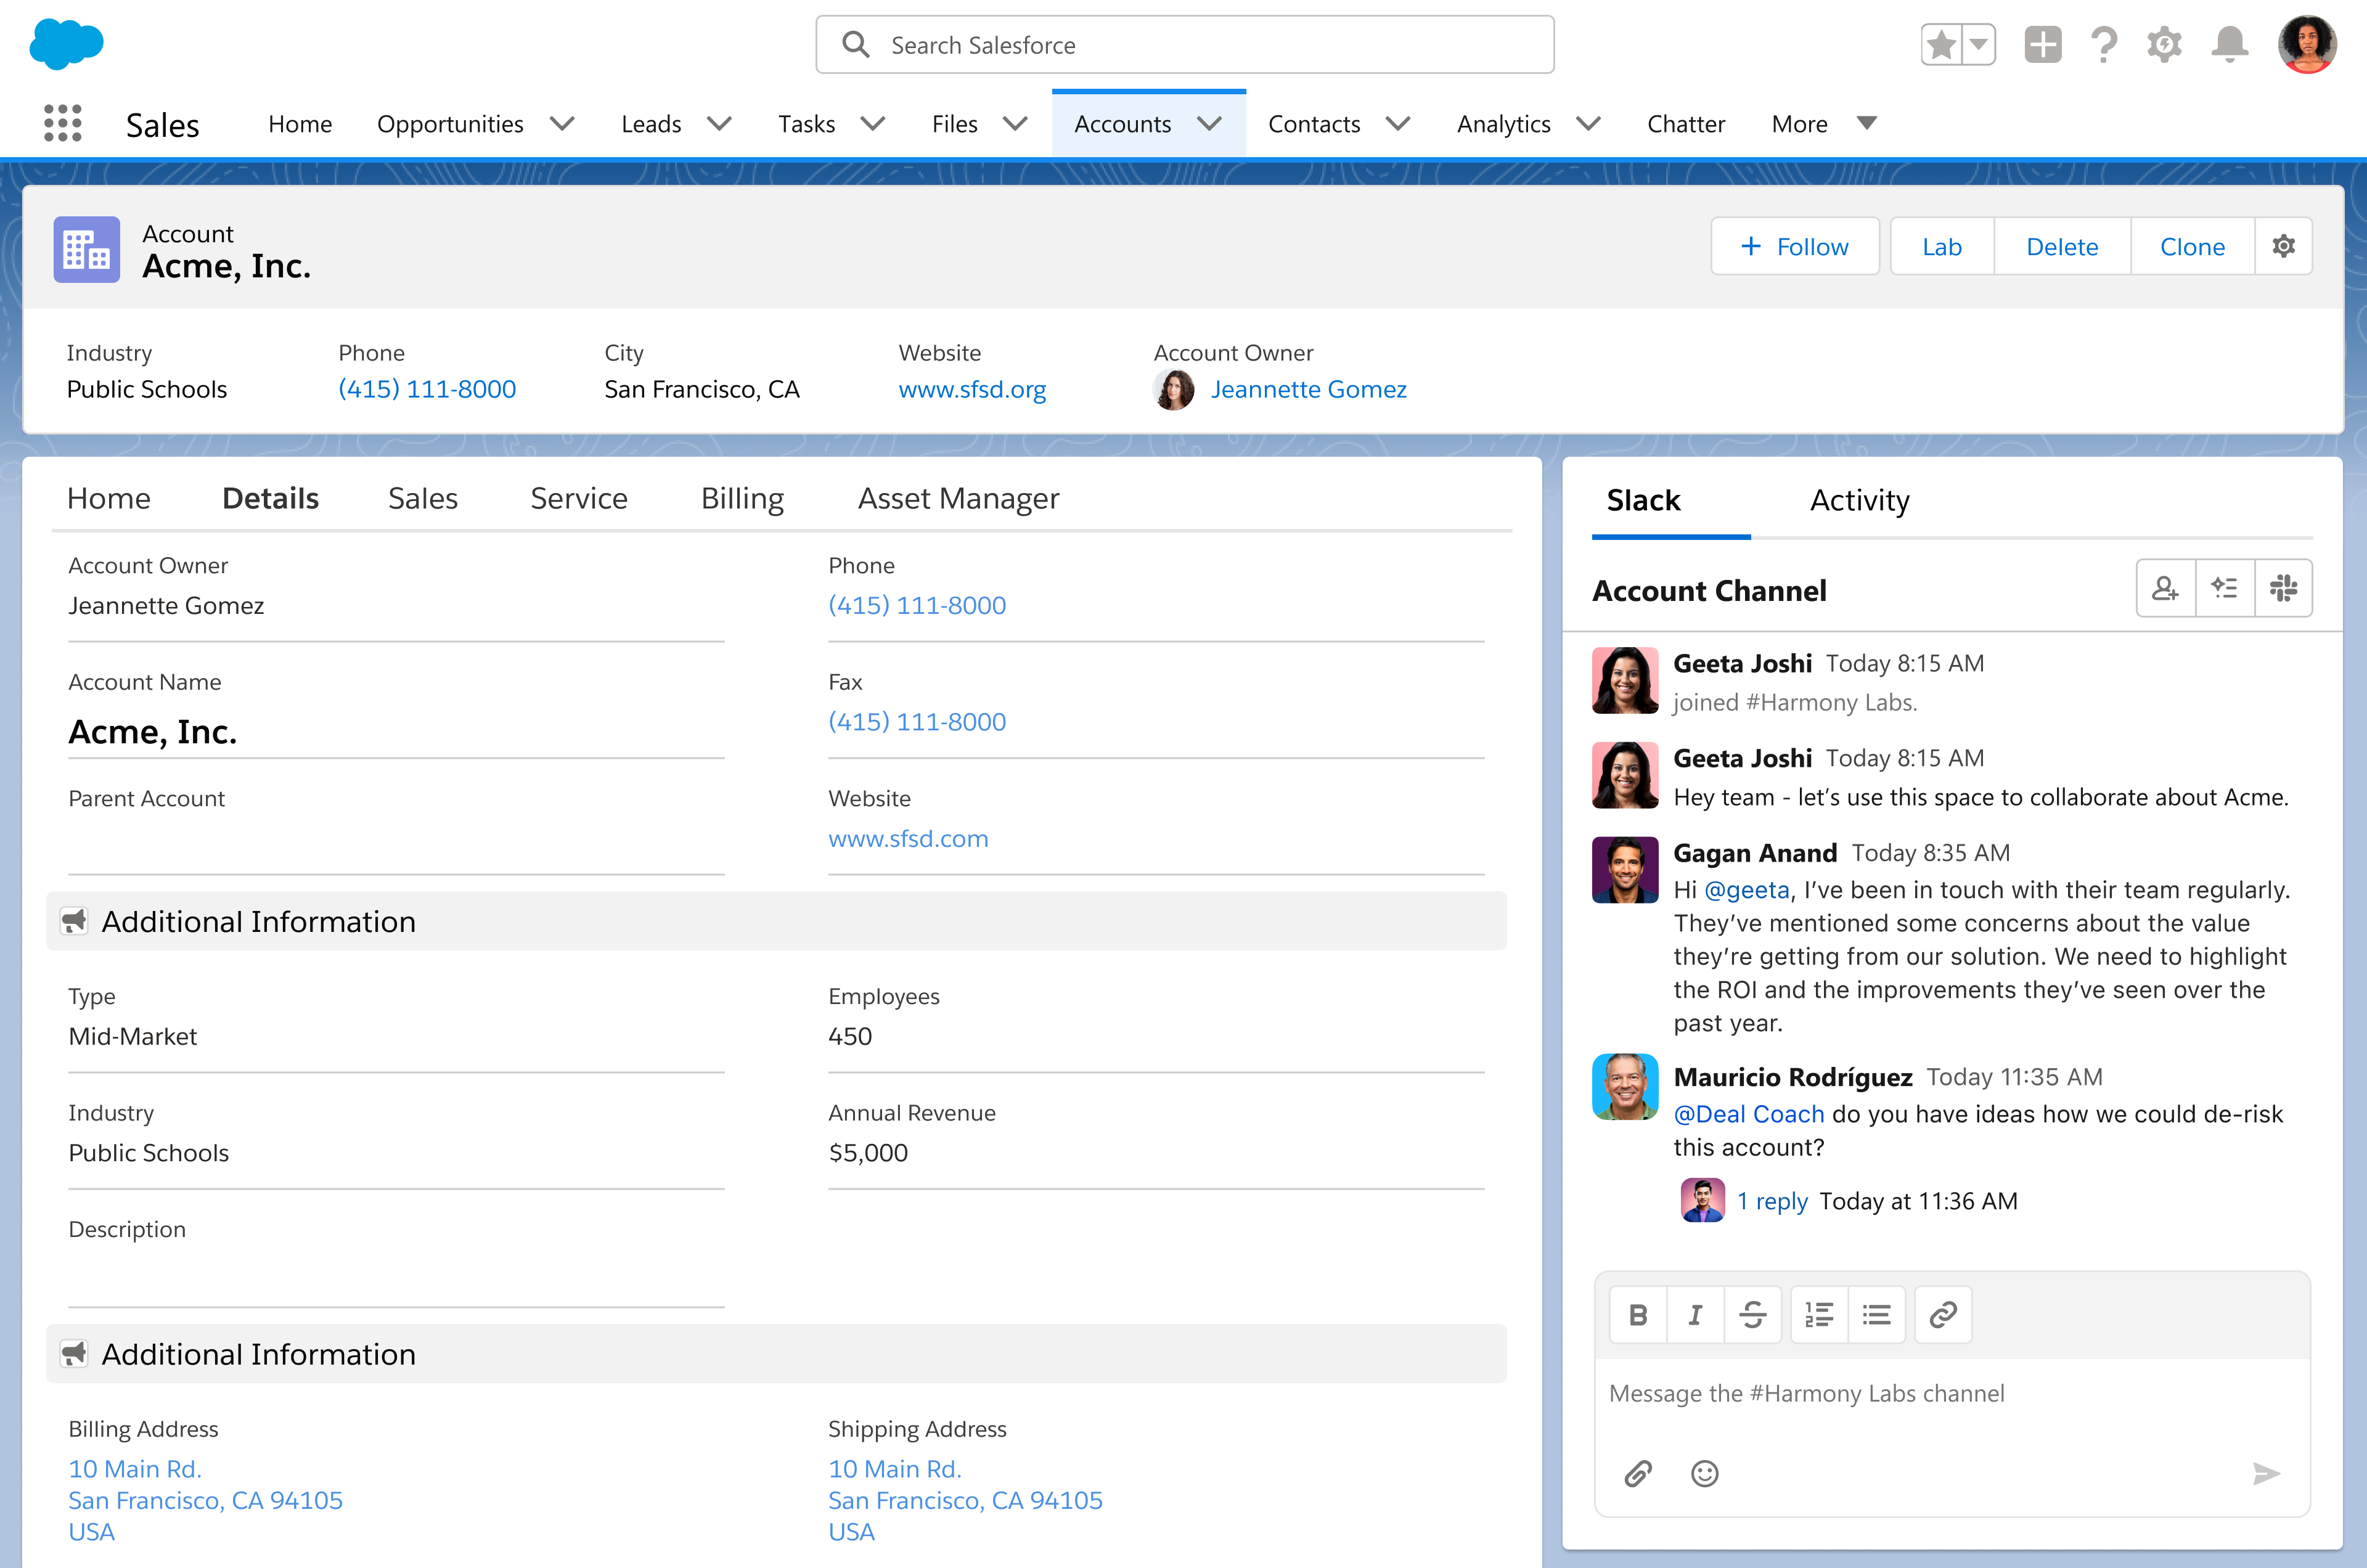The width and height of the screenshot is (2367, 1568).
Task: Open the notifications bell
Action: point(2229,45)
